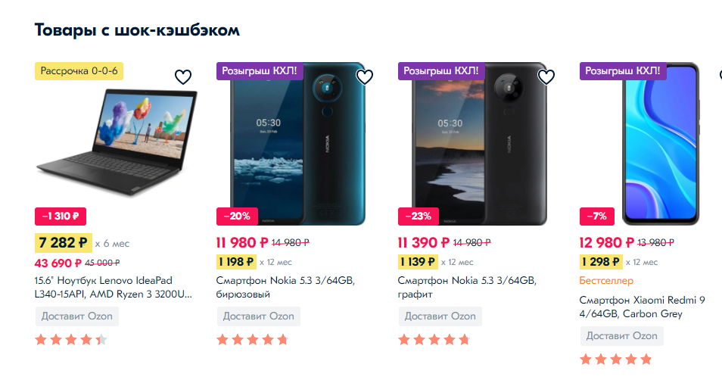Open Xiaomi Redmi 9 product image
Image resolution: width=722 pixels, height=377 pixels.
pyautogui.click(x=661, y=144)
